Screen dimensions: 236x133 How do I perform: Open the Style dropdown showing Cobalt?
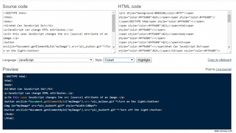pos(119,60)
